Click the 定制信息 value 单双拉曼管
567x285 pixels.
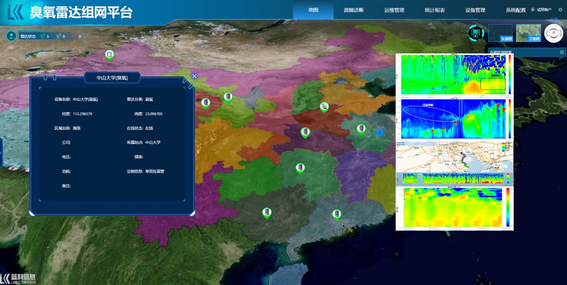[155, 171]
